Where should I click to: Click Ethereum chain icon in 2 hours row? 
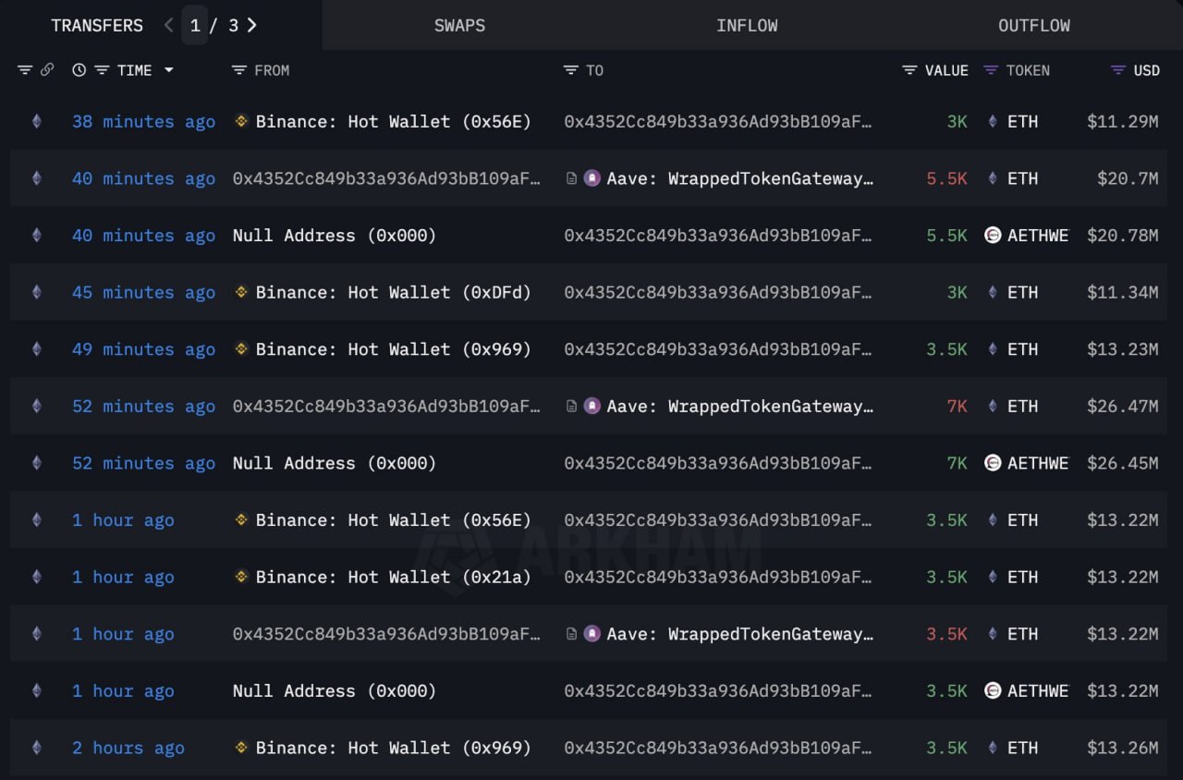37,748
